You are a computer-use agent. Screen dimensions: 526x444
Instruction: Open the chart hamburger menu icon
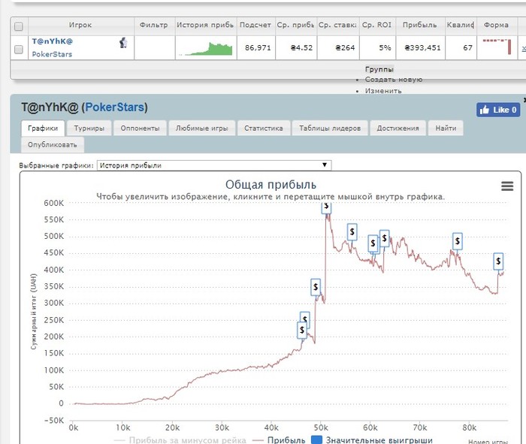(507, 186)
